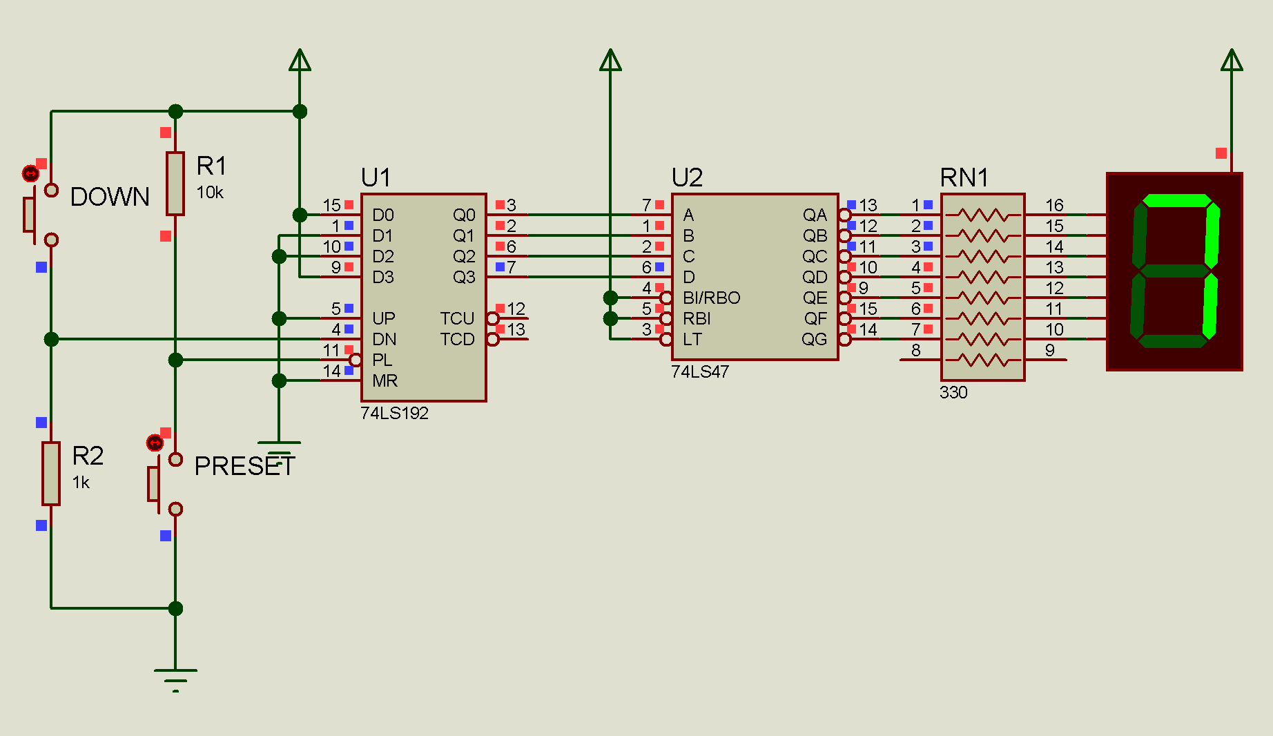Click wire junction above R1 on top rail
The image size is (1273, 736).
click(175, 111)
